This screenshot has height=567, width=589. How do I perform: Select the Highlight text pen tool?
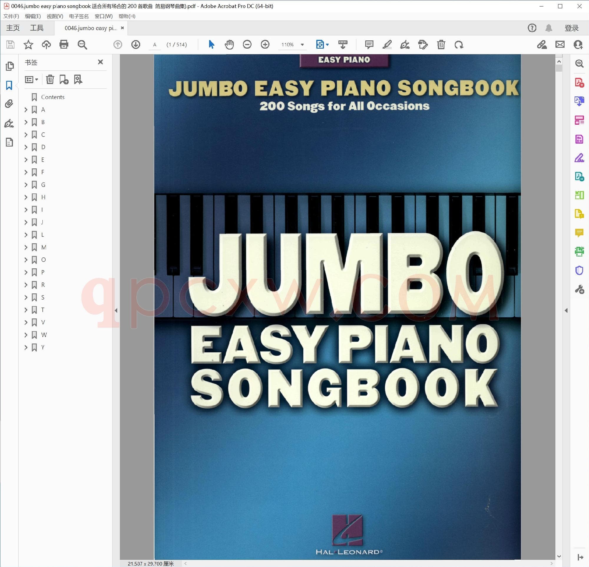tap(387, 45)
